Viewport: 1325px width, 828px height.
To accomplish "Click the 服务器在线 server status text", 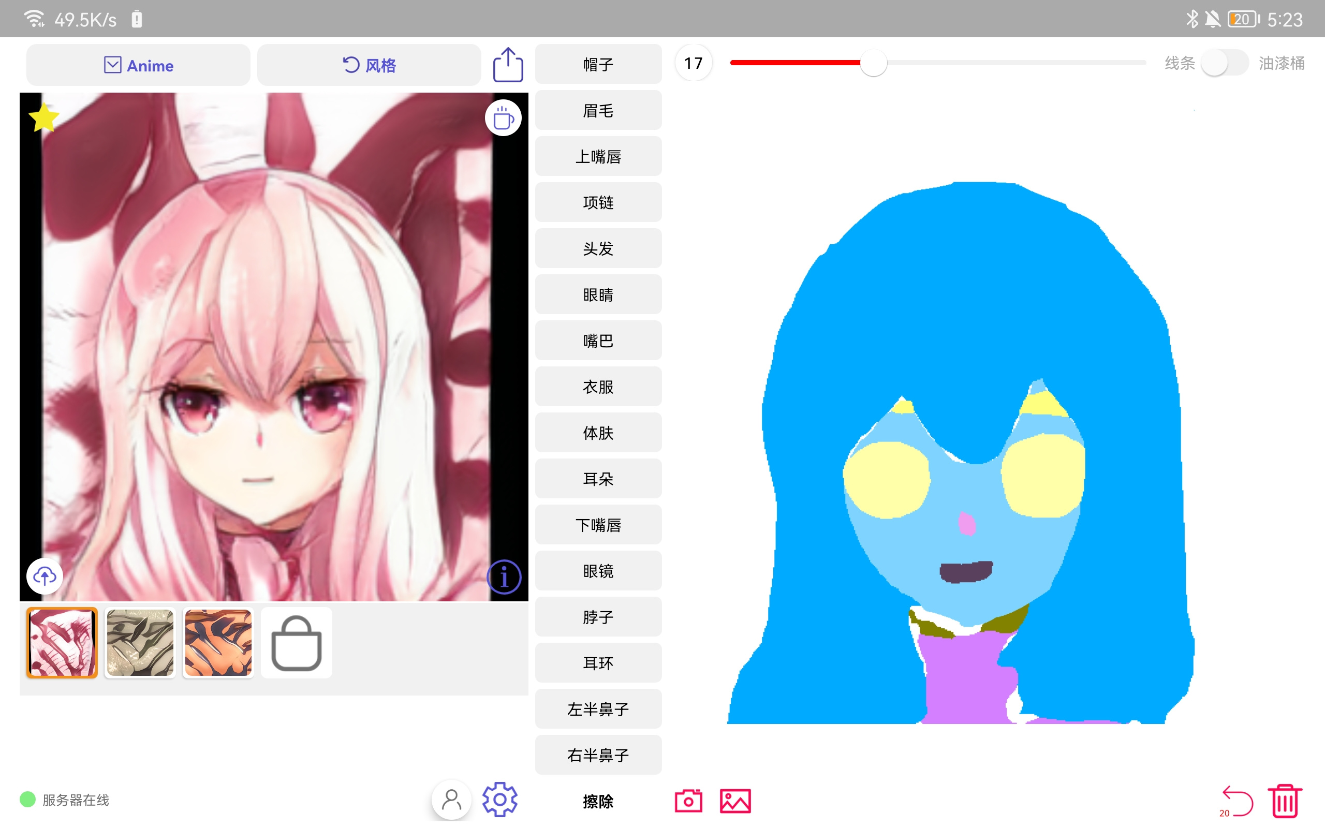I will point(76,800).
